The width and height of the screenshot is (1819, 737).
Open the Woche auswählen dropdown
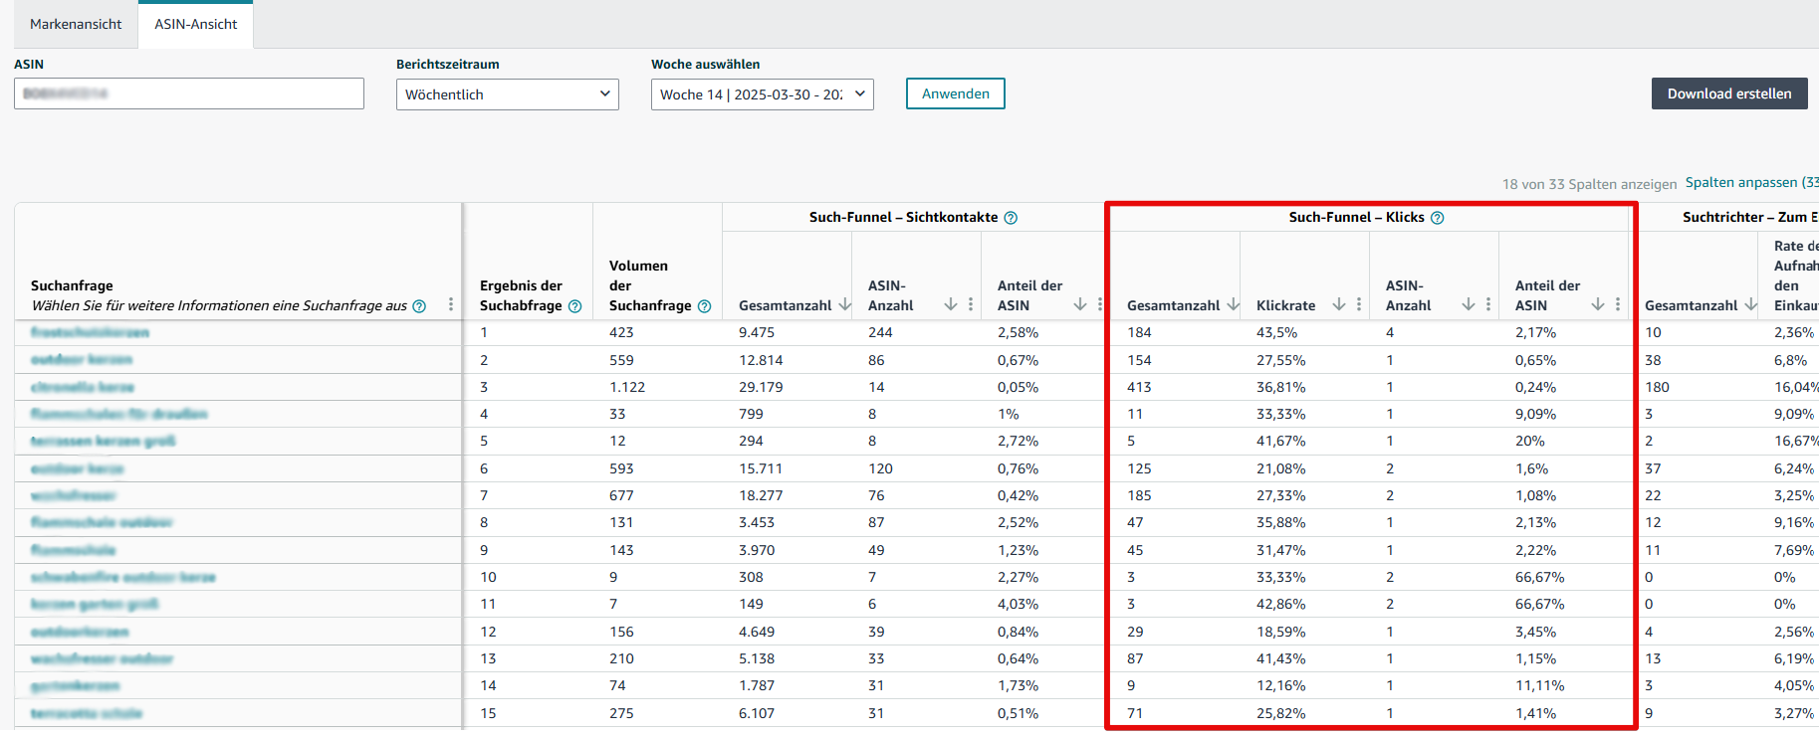point(763,94)
